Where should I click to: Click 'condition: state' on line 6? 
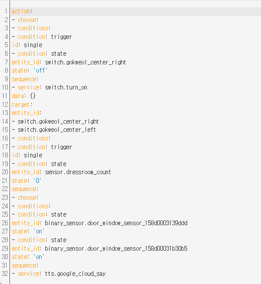(42, 54)
